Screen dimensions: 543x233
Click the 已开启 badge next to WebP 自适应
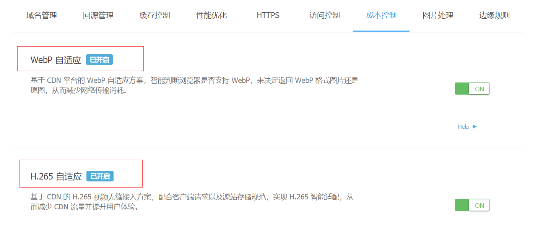click(99, 60)
